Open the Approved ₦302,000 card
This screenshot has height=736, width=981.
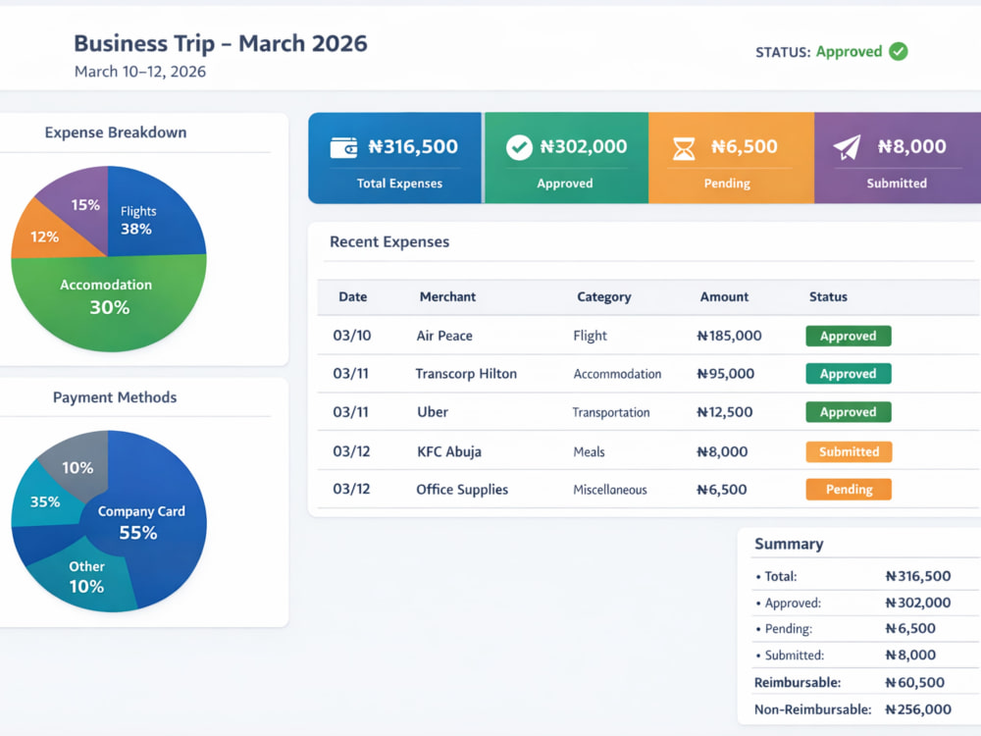[566, 158]
